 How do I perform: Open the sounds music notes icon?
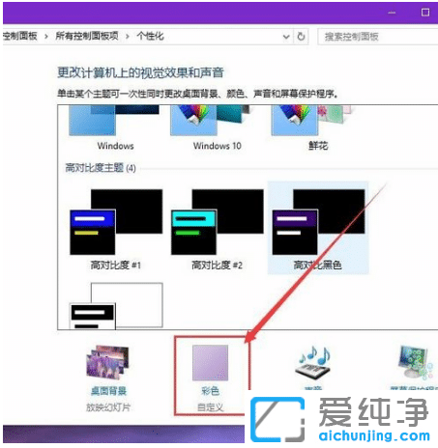pyautogui.click(x=312, y=364)
